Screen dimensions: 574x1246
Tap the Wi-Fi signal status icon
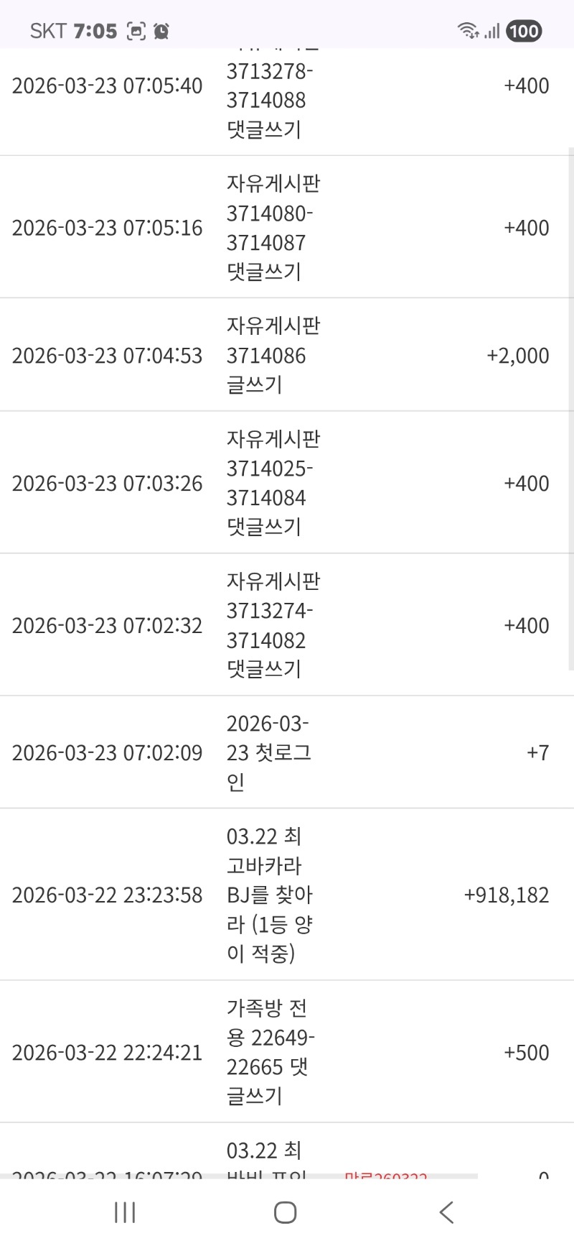pyautogui.click(x=468, y=31)
